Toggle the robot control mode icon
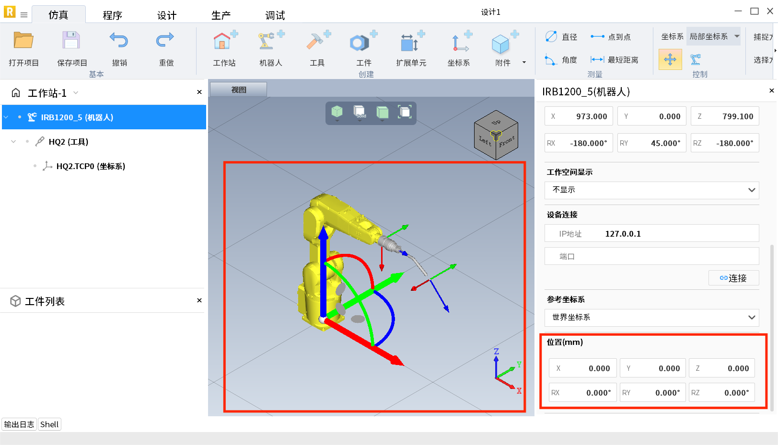 [x=696, y=60]
